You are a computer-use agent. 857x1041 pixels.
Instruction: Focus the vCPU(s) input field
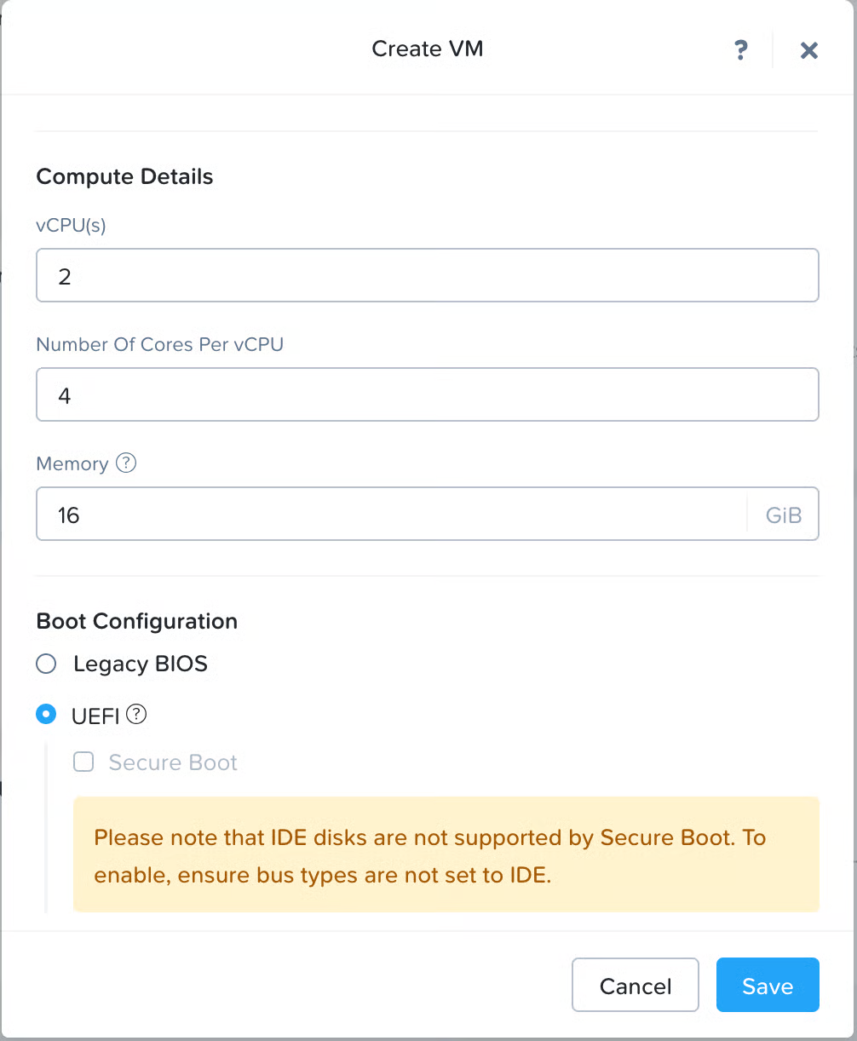point(427,276)
